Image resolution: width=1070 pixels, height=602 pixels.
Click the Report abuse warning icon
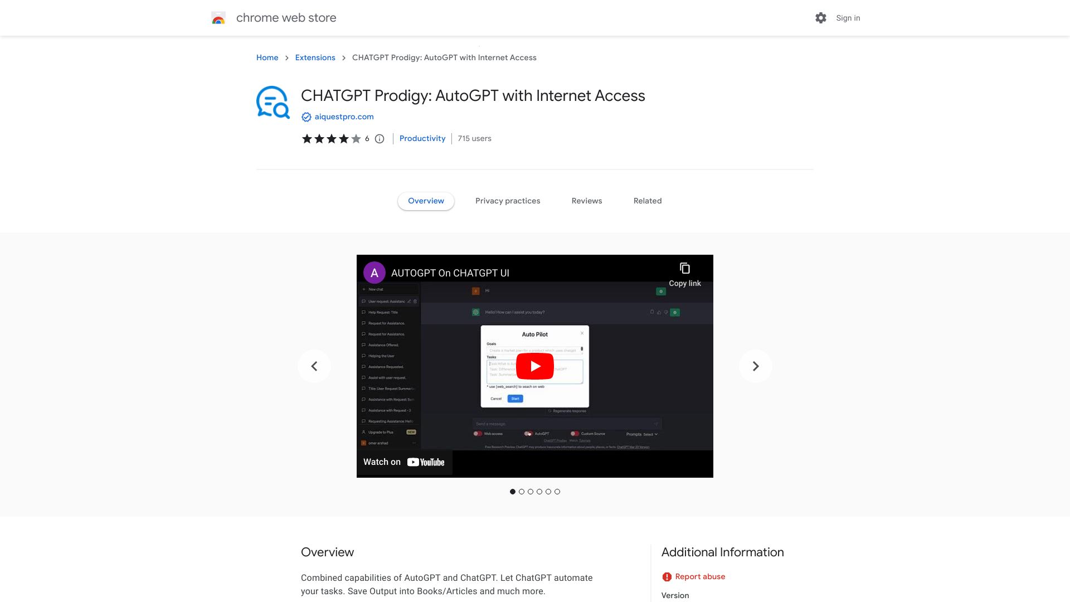pos(666,576)
